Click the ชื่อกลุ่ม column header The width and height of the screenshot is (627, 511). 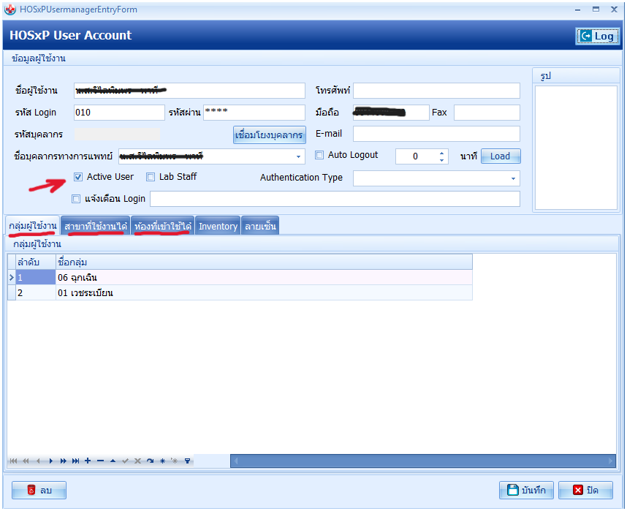point(264,262)
